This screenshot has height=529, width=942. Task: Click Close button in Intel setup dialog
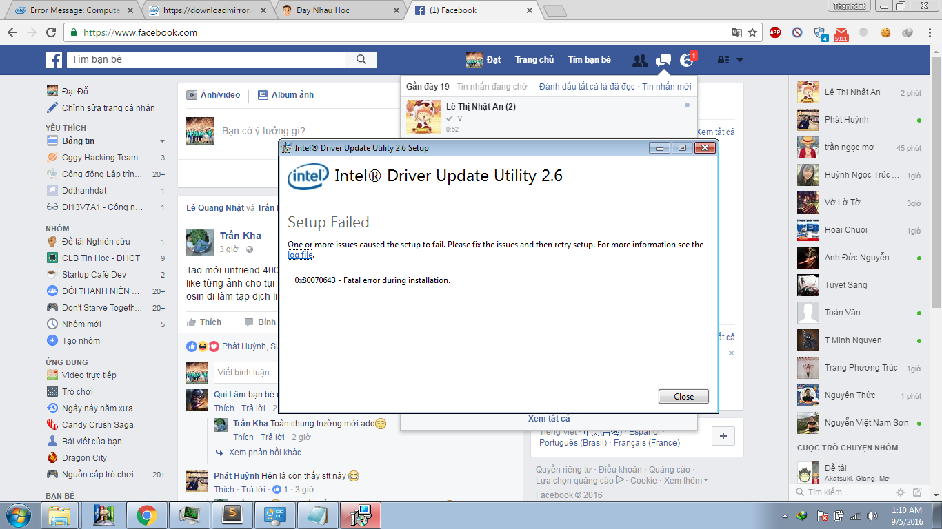click(x=683, y=396)
